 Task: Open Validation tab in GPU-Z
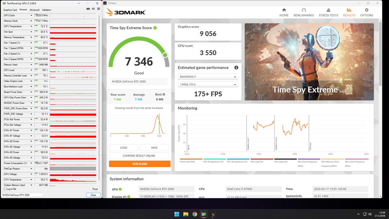click(x=46, y=10)
